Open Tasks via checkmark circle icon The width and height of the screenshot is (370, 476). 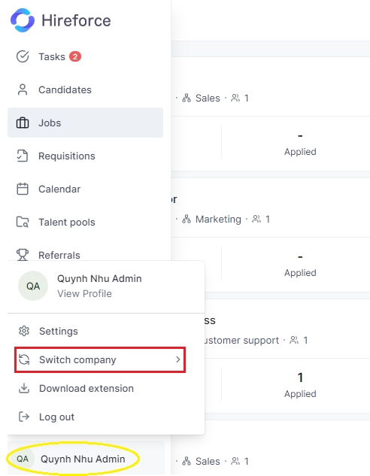pyautogui.click(x=23, y=56)
